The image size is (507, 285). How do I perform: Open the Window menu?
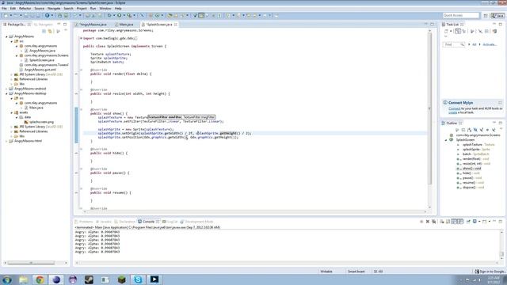click(105, 9)
